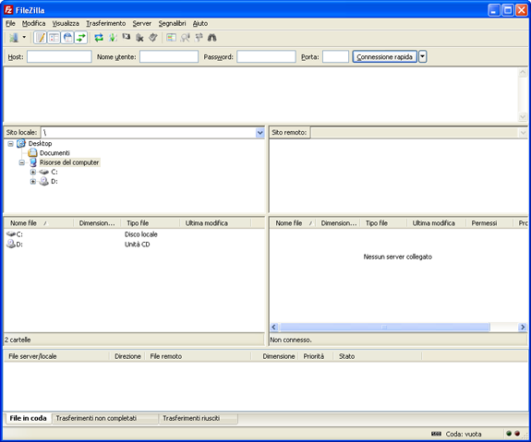Toggle directory comparison icon
The height and width of the screenshot is (442, 531).
click(185, 38)
